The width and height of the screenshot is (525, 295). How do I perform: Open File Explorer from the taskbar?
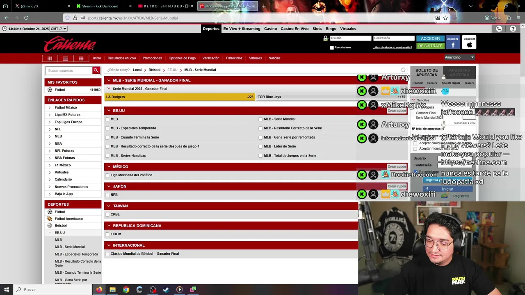(112, 289)
